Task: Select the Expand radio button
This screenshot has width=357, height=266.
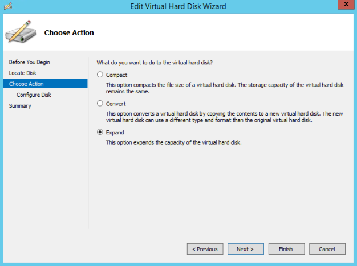Action: coord(100,133)
